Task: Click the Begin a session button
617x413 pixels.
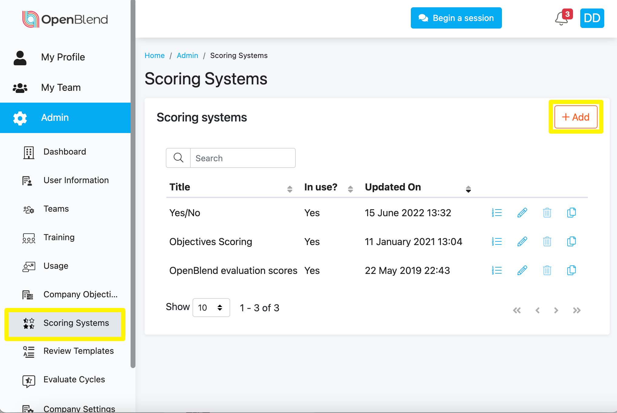Action: (x=456, y=18)
